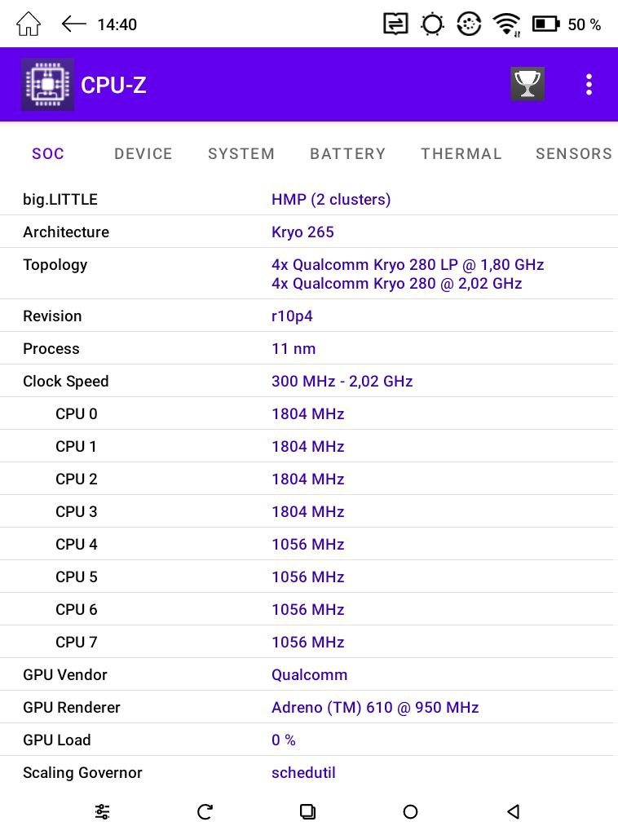Tap the sliders settings icon in navigation bar

click(102, 811)
